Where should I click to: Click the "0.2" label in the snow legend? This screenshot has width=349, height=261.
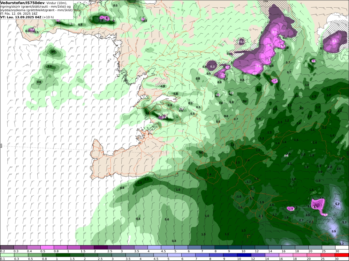point(2,251)
